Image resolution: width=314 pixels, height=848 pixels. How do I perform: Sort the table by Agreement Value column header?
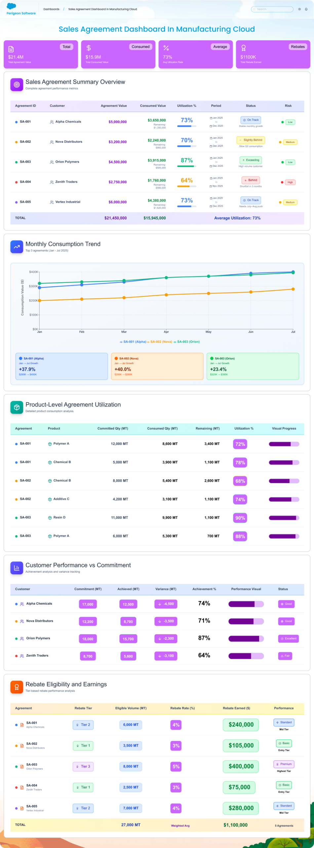point(114,106)
